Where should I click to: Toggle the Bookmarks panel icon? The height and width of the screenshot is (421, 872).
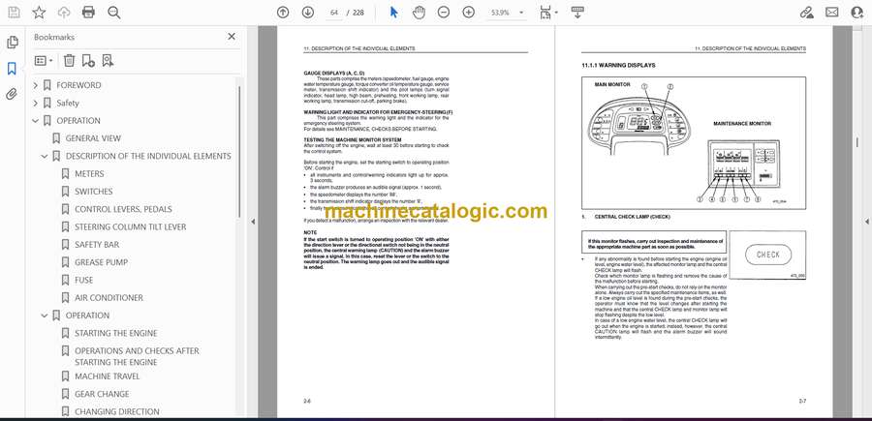[x=13, y=69]
